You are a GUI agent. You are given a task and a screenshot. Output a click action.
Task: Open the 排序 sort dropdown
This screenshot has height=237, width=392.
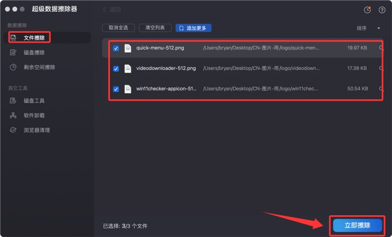click(x=362, y=28)
